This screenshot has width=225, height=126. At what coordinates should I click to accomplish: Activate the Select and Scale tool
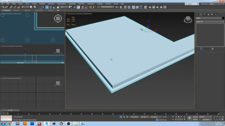click(x=54, y=7)
